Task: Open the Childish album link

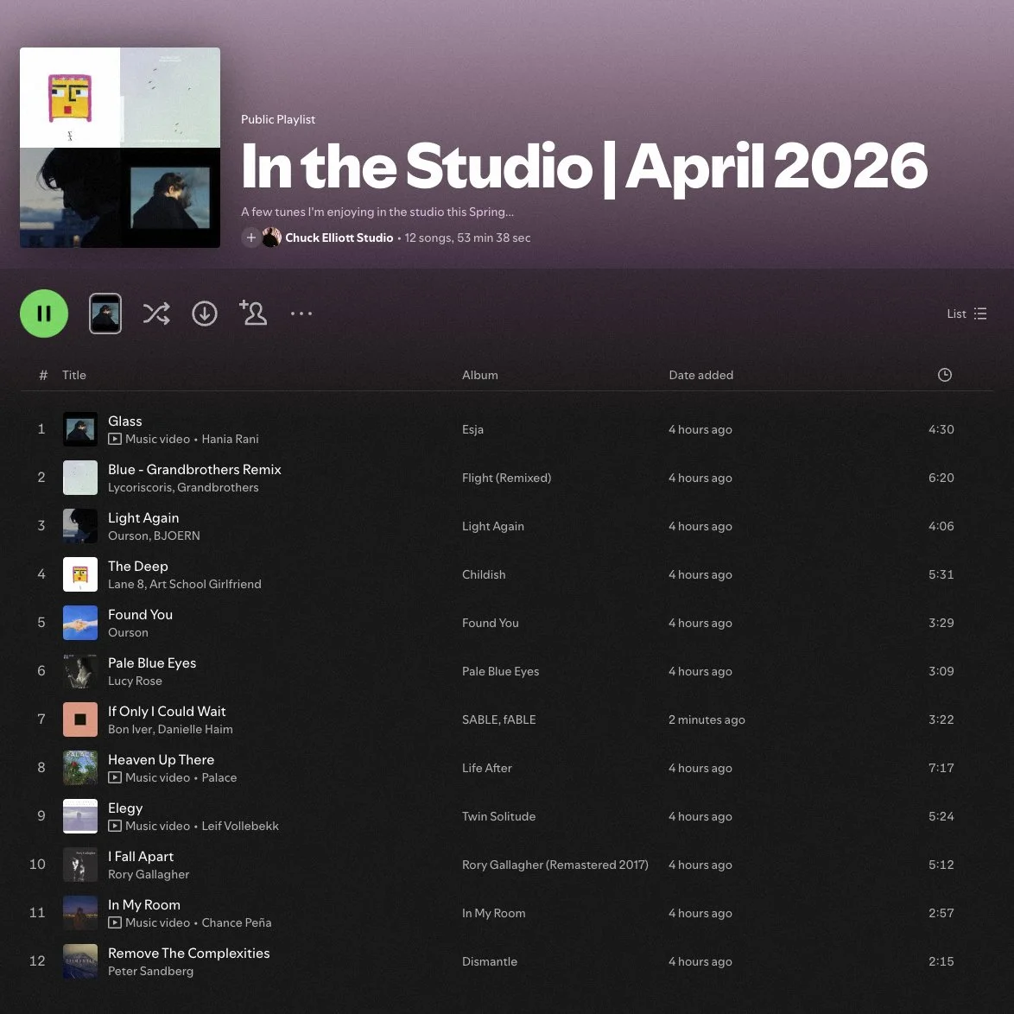Action: pyautogui.click(x=484, y=574)
